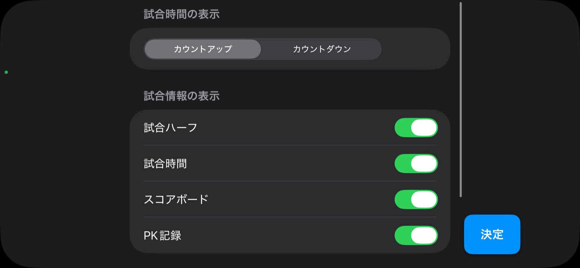The height and width of the screenshot is (268, 580).
Task: Disable the 試合ハーフ display toggle
Action: pyautogui.click(x=416, y=127)
